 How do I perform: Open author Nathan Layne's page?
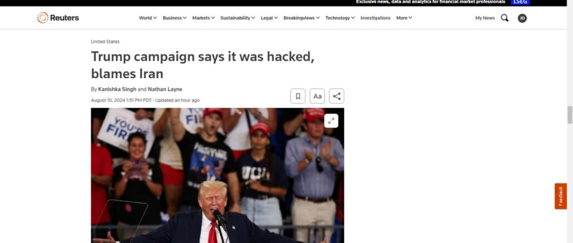click(165, 89)
